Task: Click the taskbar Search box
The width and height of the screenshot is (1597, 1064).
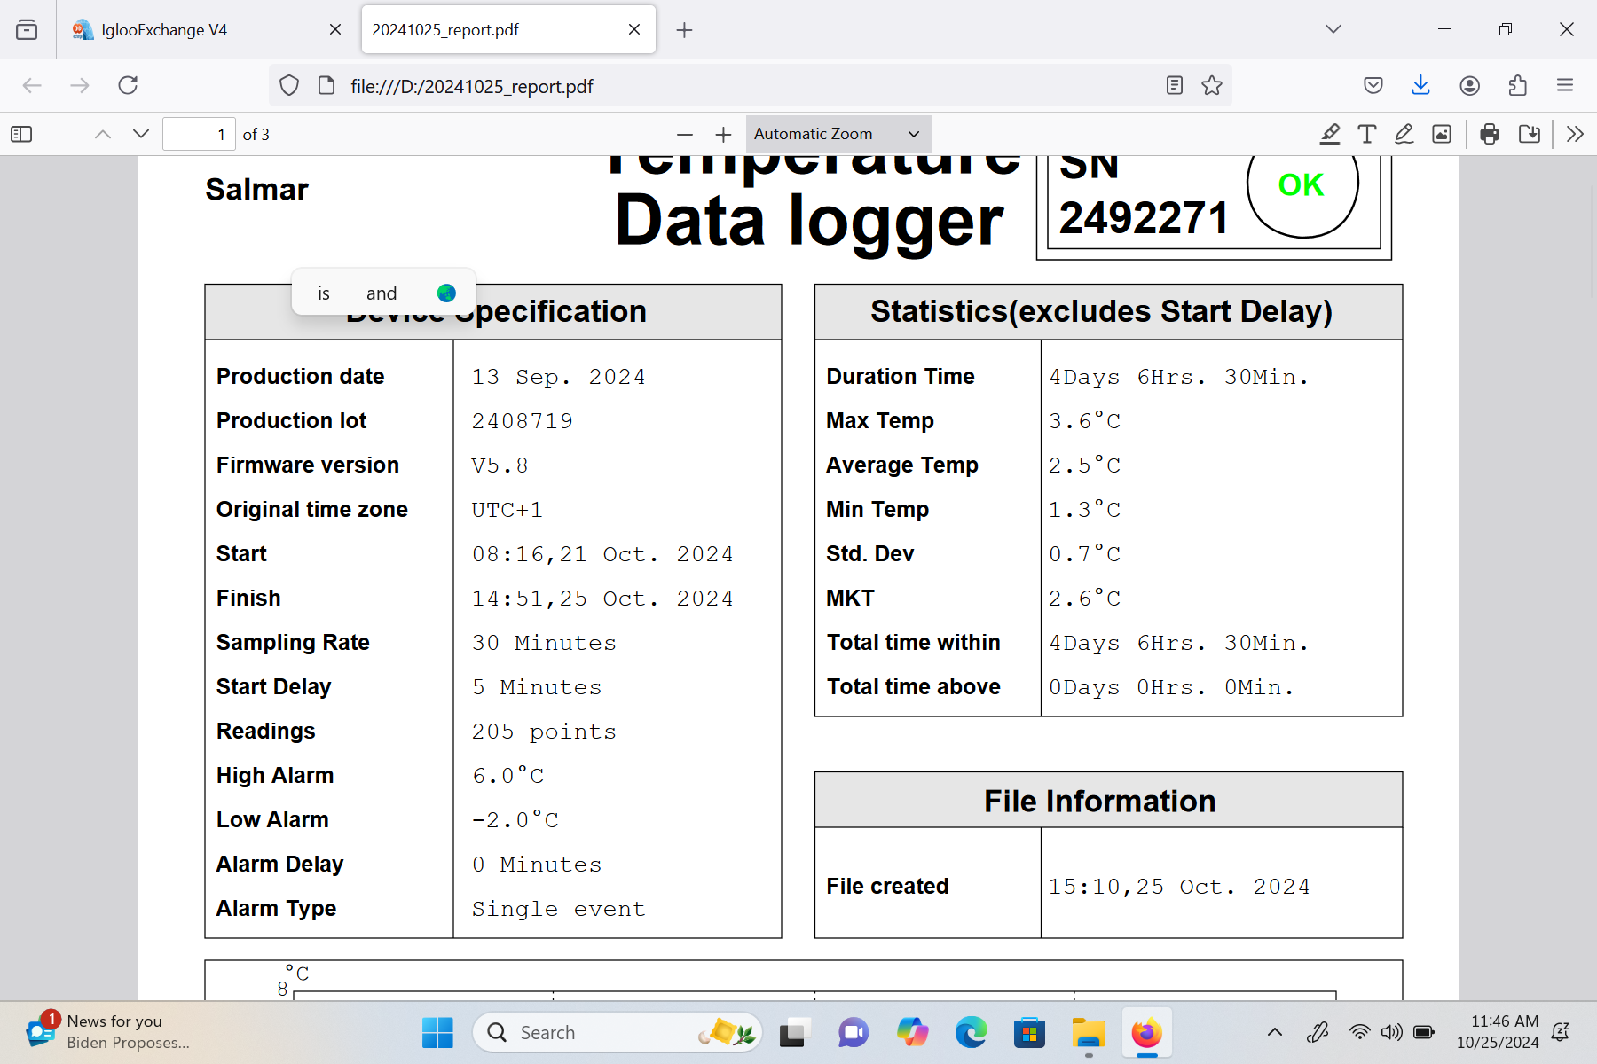Action: pyautogui.click(x=618, y=1032)
